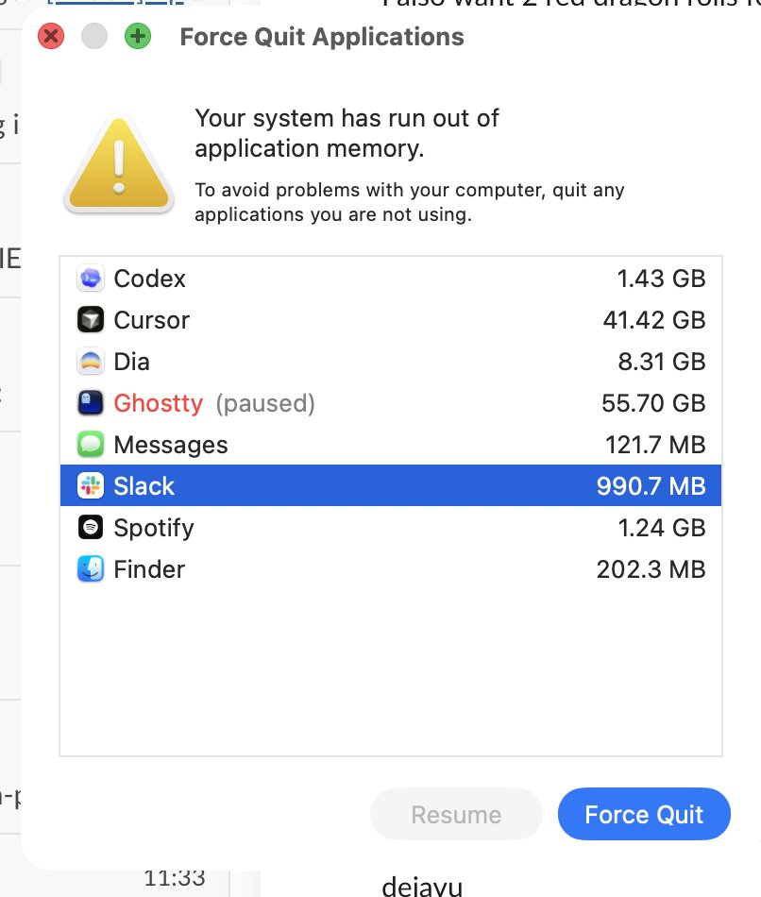Click the 'To avoid problems' advice text
Image resolution: width=761 pixels, height=897 pixels.
(409, 202)
